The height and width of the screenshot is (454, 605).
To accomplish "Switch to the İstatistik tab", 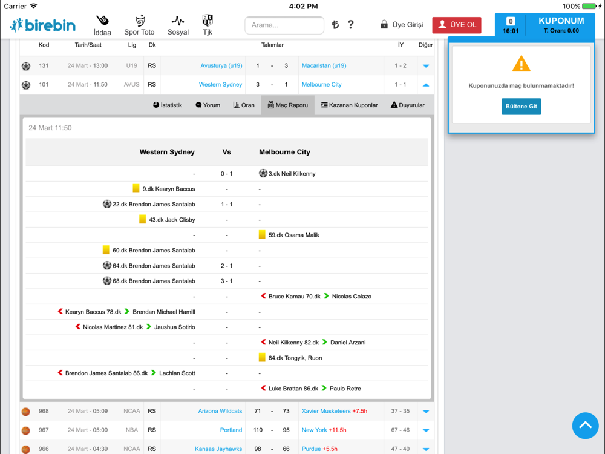I will [167, 105].
